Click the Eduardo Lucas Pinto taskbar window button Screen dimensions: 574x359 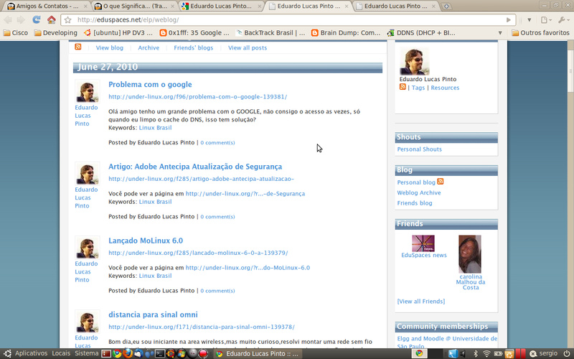coord(258,353)
